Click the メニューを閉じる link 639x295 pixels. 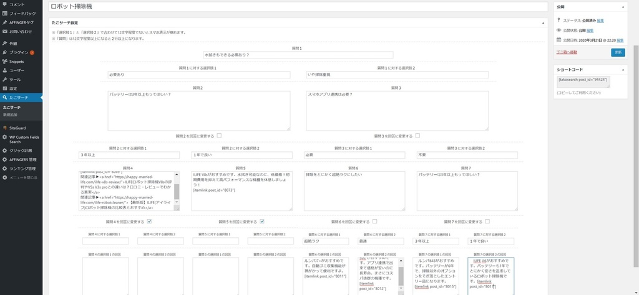point(23,177)
